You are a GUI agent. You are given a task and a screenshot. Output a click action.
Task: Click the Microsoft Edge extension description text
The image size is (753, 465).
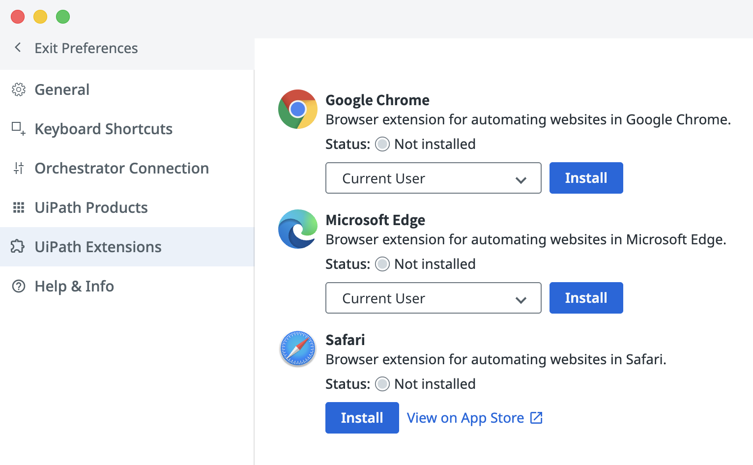click(x=526, y=240)
